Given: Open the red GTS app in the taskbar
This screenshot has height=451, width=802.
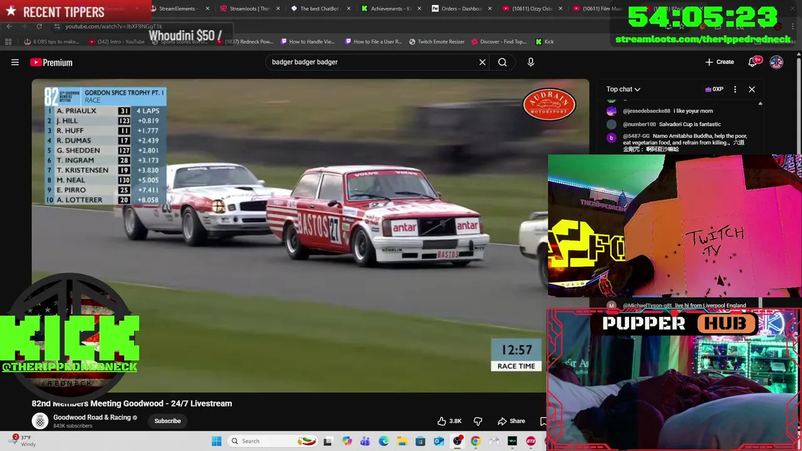Looking at the screenshot, I should point(531,441).
